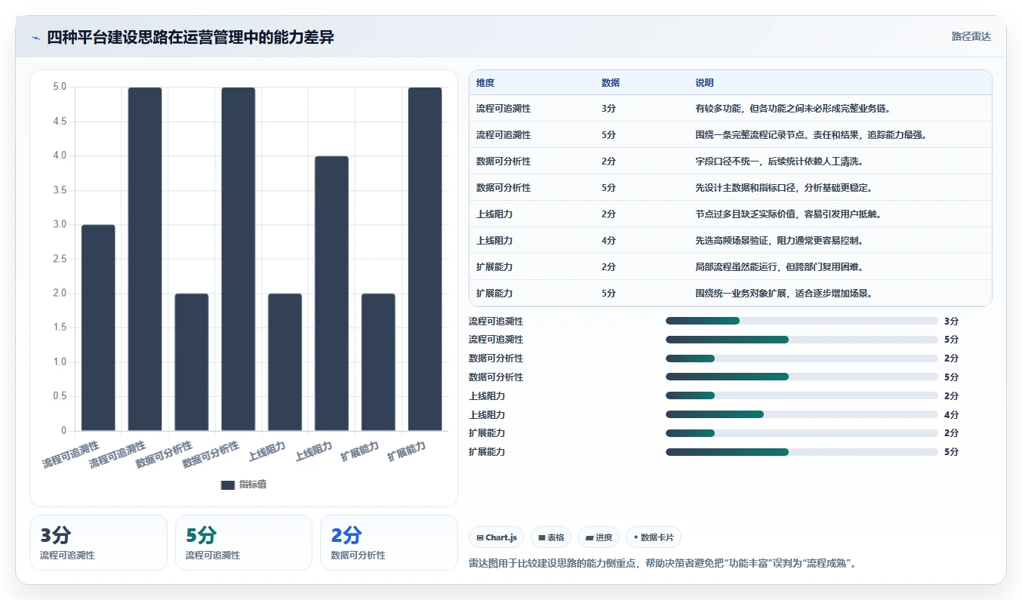
Task: Click the 表格 tag chip
Action: 551,537
